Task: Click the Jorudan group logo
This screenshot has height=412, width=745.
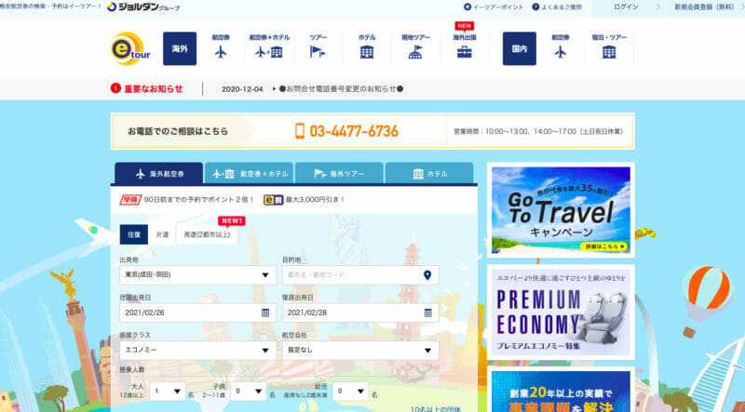Action: pos(143,7)
